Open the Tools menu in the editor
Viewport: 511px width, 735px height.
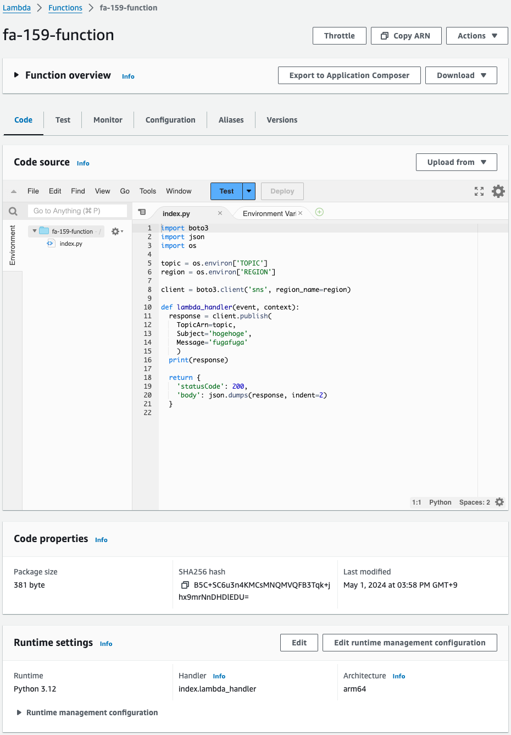point(147,191)
